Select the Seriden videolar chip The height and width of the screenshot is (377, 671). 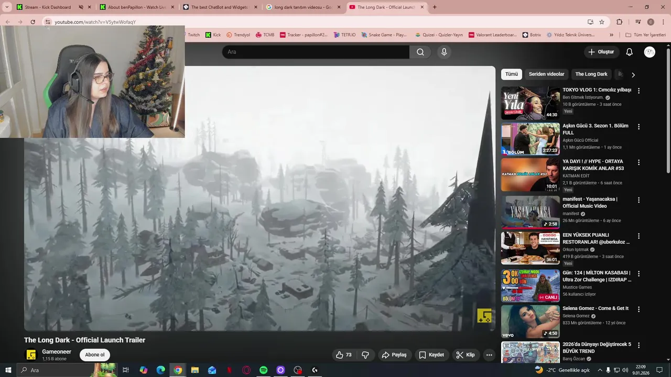click(547, 74)
